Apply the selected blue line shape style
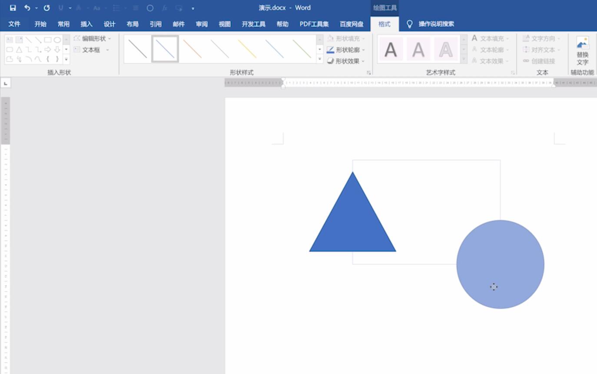This screenshot has height=374, width=597. pos(165,49)
